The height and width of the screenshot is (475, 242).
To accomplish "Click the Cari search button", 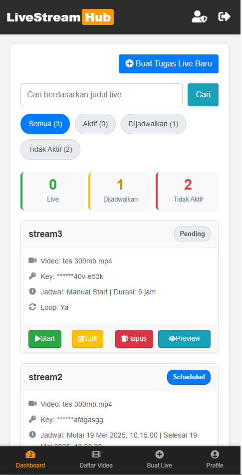I will point(203,95).
